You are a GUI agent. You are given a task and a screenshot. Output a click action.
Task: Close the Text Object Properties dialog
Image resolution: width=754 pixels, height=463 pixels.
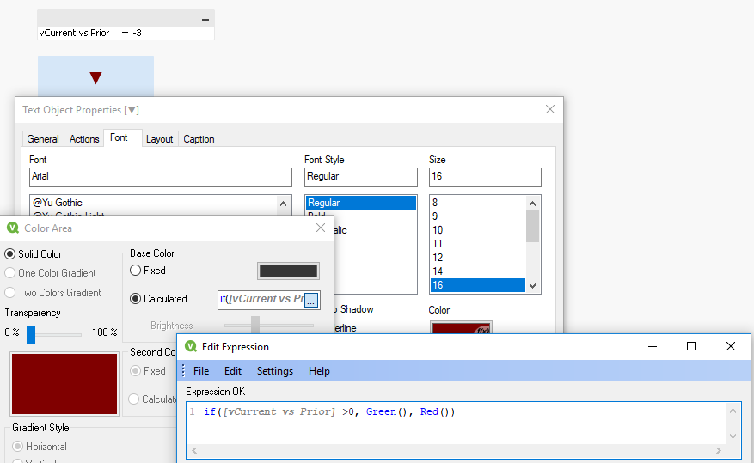click(x=550, y=109)
